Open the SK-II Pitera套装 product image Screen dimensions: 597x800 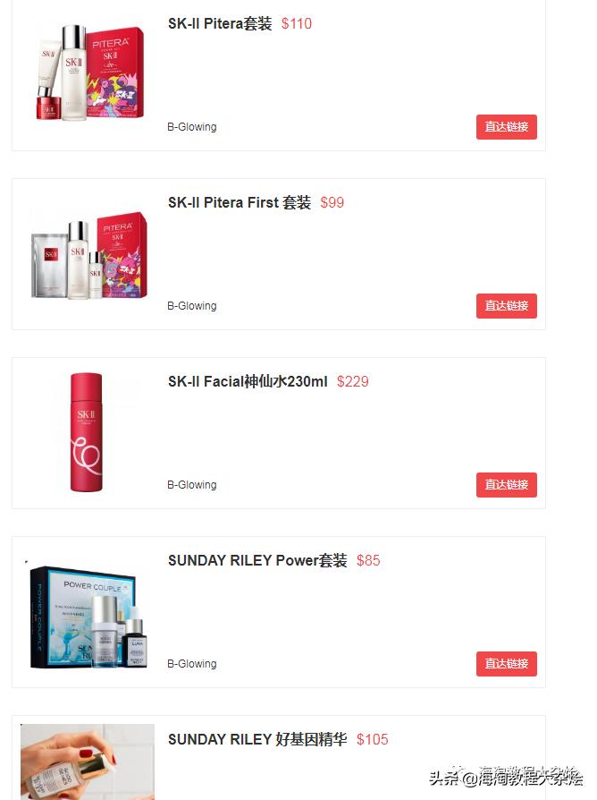[x=89, y=73]
